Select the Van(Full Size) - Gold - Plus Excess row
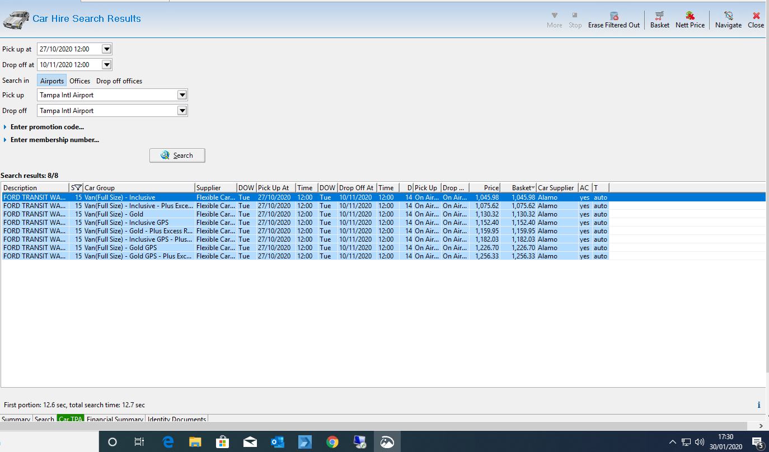The width and height of the screenshot is (769, 452). [x=383, y=231]
